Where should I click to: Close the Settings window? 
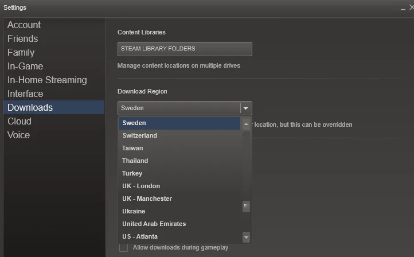tap(412, 7)
